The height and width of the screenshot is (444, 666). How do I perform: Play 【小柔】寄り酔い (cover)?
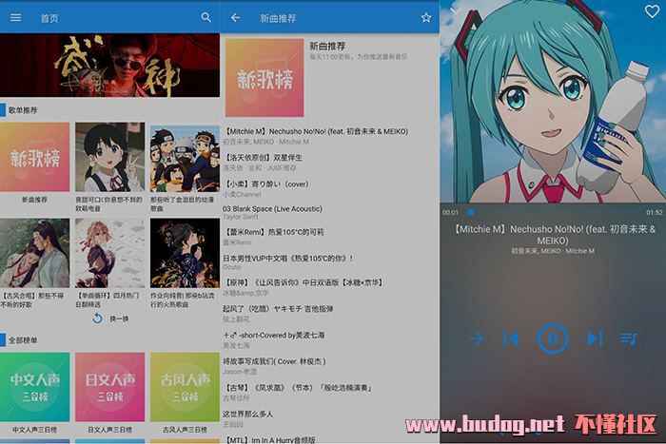329,189
